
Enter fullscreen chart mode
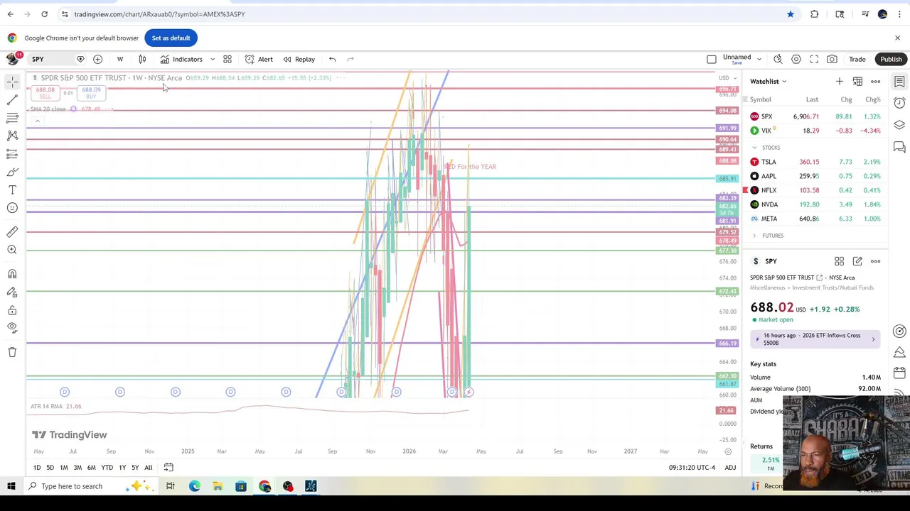coord(814,59)
